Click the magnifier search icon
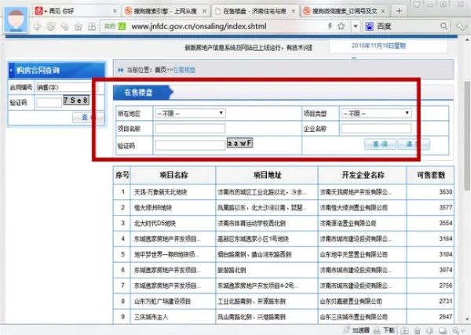 pos(444,26)
